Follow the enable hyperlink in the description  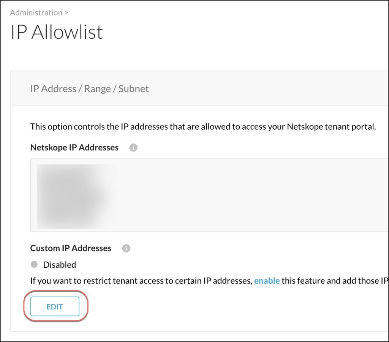267,281
